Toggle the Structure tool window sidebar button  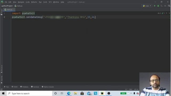2,69
